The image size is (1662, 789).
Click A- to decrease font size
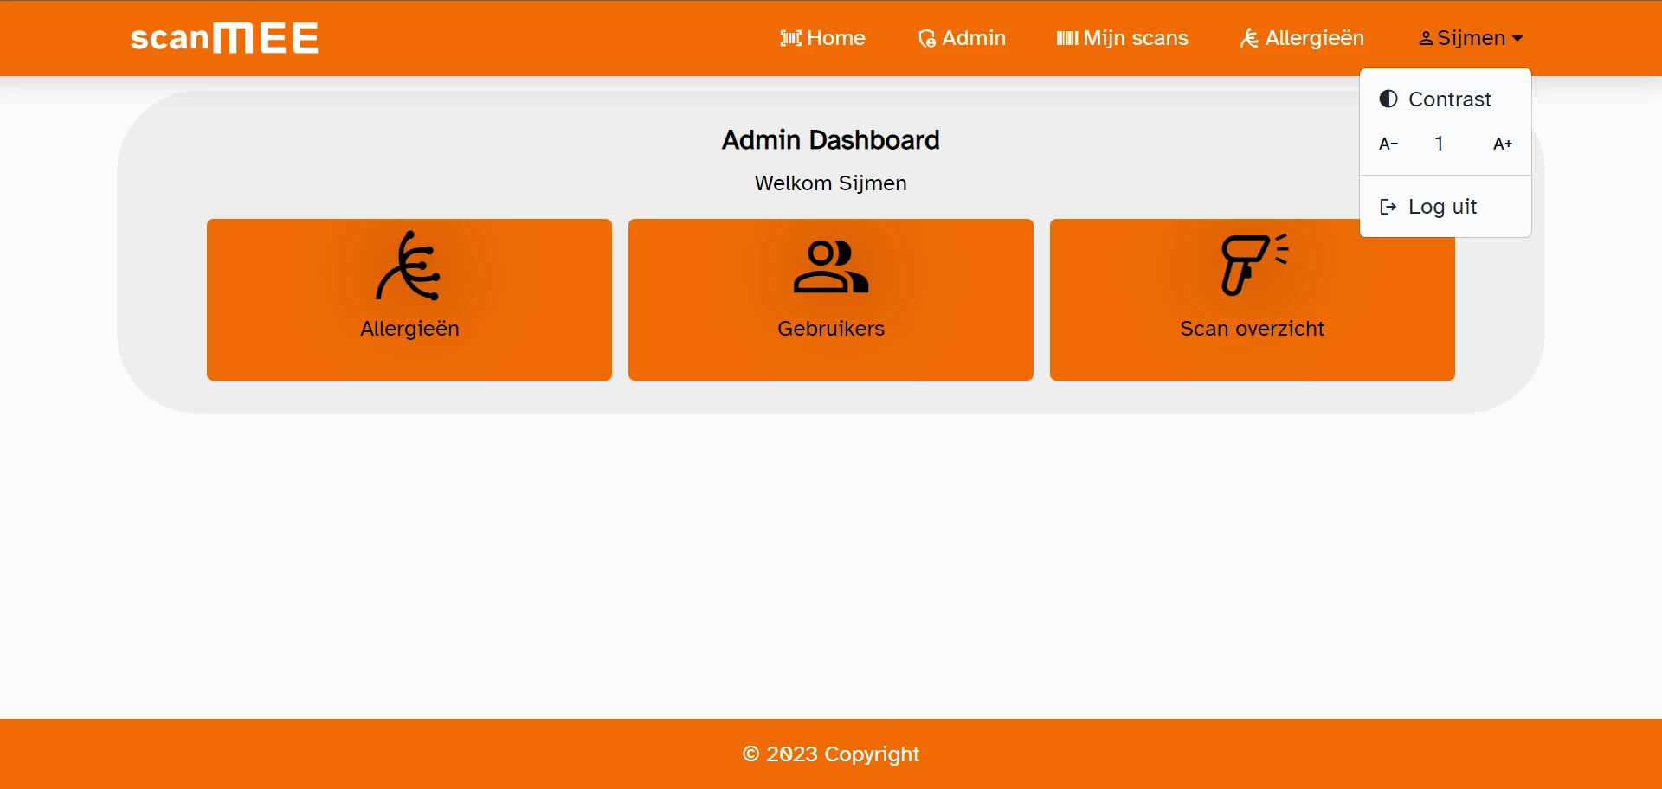(1388, 144)
